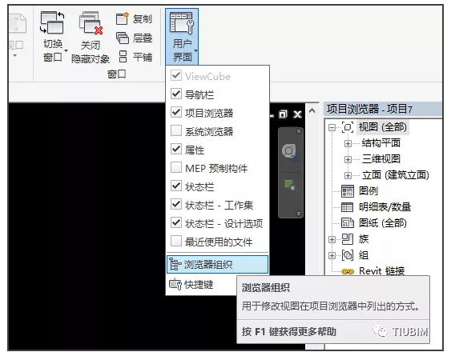Select 三维视图 in project browser
Image resolution: width=451 pixels, height=356 pixels.
(x=381, y=159)
